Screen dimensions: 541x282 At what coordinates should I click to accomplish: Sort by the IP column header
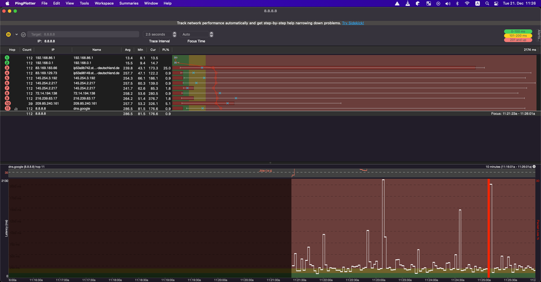pos(53,50)
